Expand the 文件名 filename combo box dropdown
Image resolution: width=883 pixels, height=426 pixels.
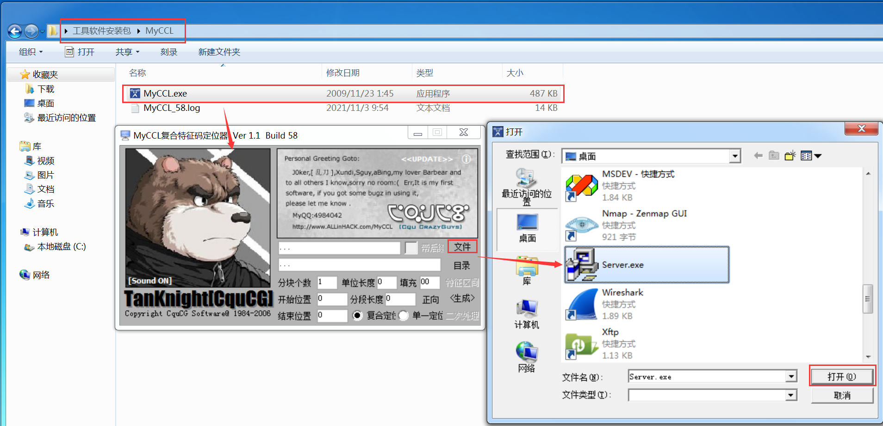(x=791, y=377)
